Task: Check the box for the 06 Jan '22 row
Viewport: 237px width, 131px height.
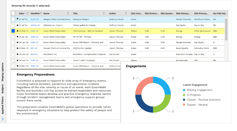Action: pyautogui.click(x=13, y=43)
